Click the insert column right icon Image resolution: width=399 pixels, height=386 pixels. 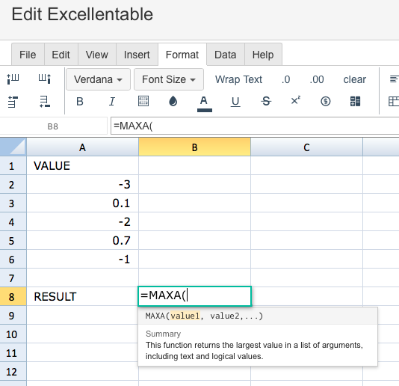[x=45, y=79]
